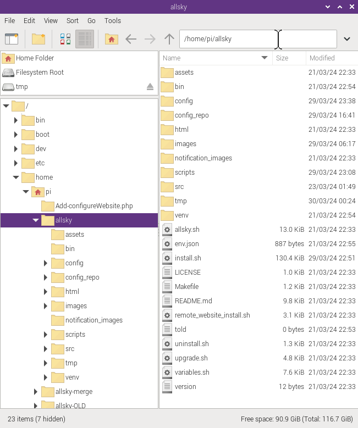Select the venv folder in file list

pos(181,215)
